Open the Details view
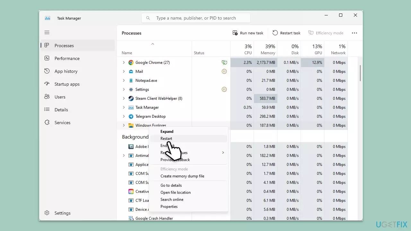This screenshot has height=231, width=411. [x=61, y=109]
